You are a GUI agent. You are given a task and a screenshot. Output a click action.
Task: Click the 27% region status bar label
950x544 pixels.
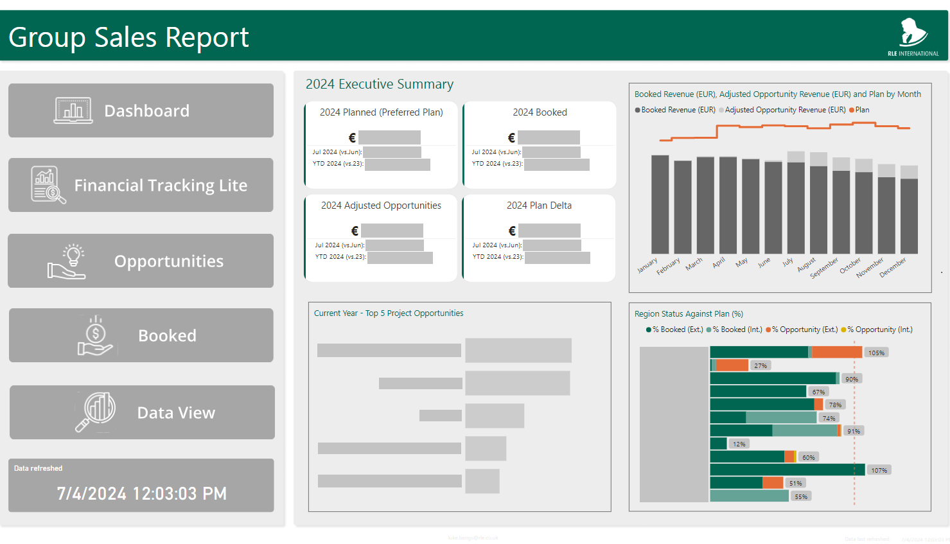pyautogui.click(x=761, y=365)
